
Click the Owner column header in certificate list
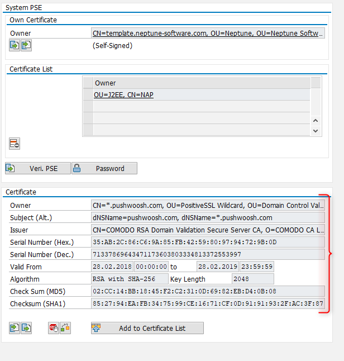pyautogui.click(x=201, y=83)
